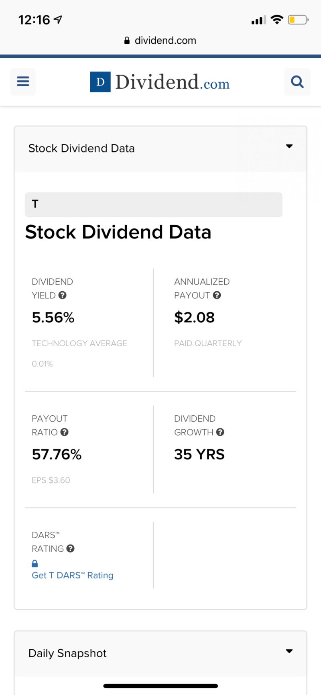Tap the Payout Ratio question mark
321x695 pixels.
[x=64, y=432]
